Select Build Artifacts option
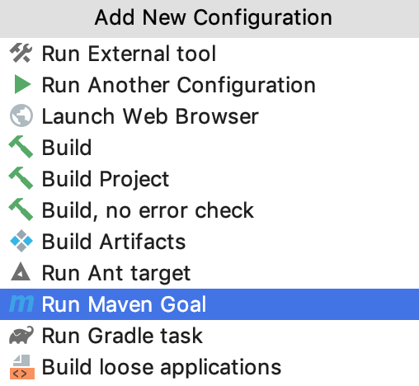Screen dimensions: 419x386 [x=209, y=242]
